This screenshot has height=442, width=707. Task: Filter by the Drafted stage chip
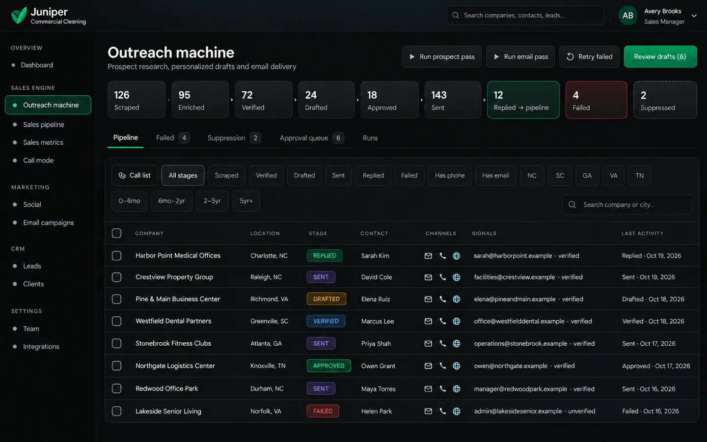coord(304,175)
